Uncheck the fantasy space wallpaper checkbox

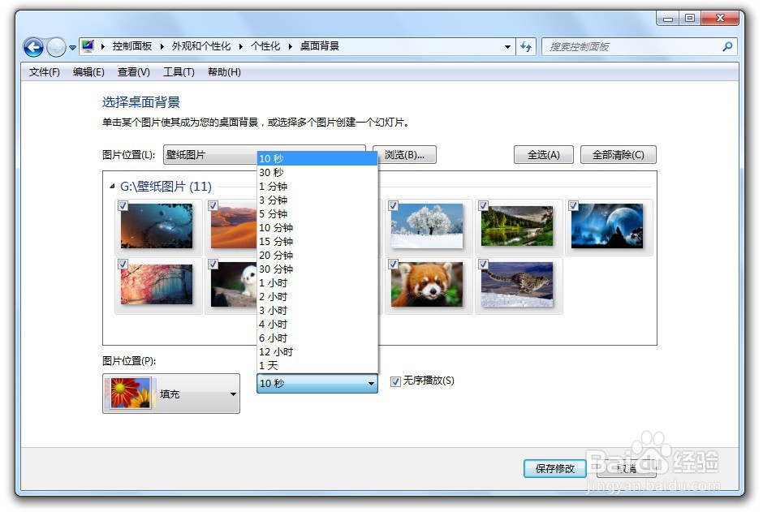[123, 205]
